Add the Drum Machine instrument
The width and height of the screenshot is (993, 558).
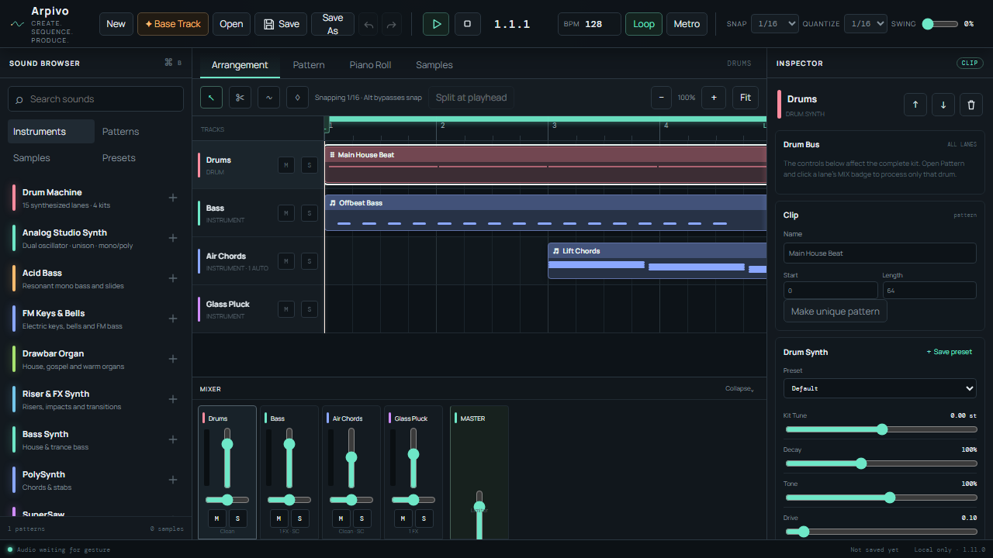pyautogui.click(x=173, y=198)
